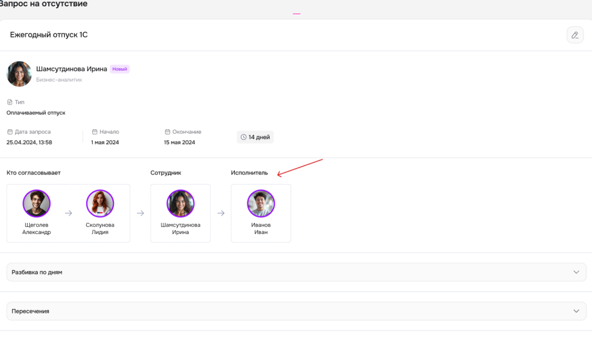Click the Шамсутдинова Ирина label under Сотрудник
Image resolution: width=592 pixels, height=340 pixels.
click(x=181, y=229)
